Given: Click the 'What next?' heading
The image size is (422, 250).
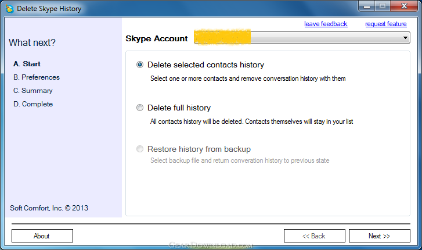Looking at the screenshot, I should point(32,42).
